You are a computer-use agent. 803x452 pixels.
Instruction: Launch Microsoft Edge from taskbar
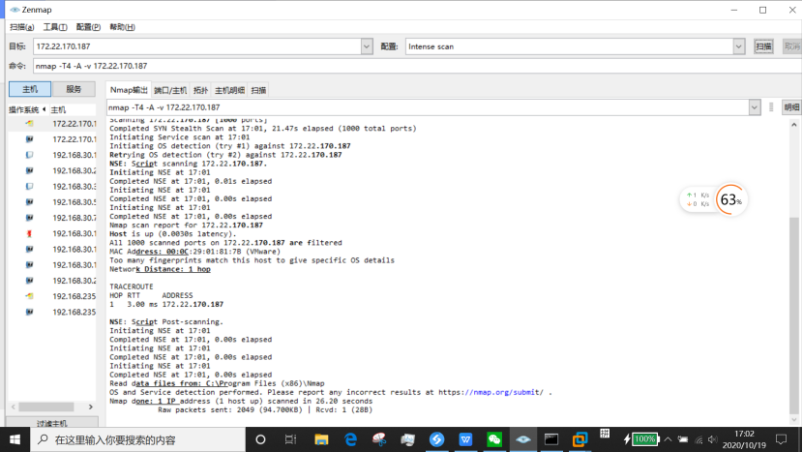click(x=350, y=439)
